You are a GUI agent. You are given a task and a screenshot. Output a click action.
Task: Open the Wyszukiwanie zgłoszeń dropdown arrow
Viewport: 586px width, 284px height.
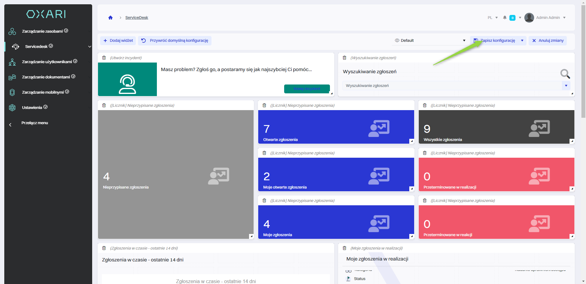coord(566,86)
